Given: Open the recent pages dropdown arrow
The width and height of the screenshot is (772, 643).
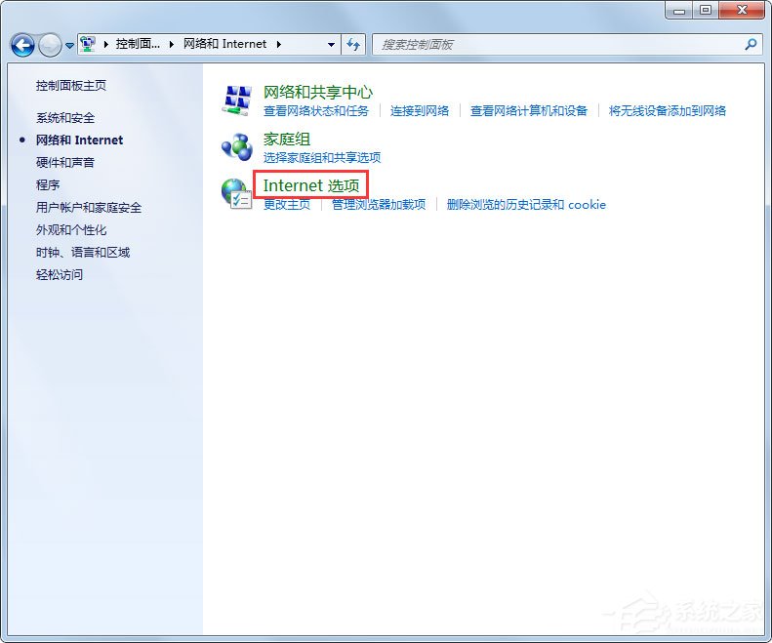Looking at the screenshot, I should (x=69, y=46).
